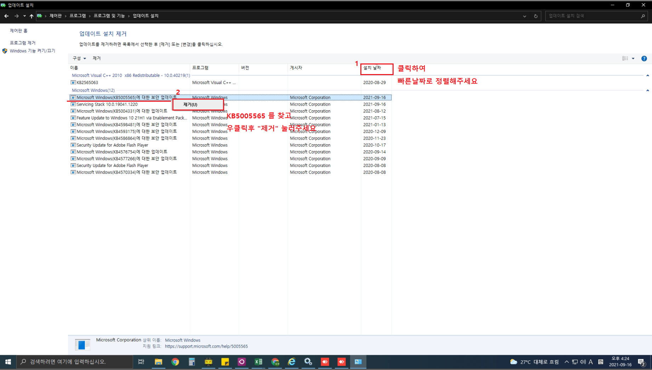Select Feature Update to Windows 10 21H1 row
Screen dimensions: 652x370
230,118
